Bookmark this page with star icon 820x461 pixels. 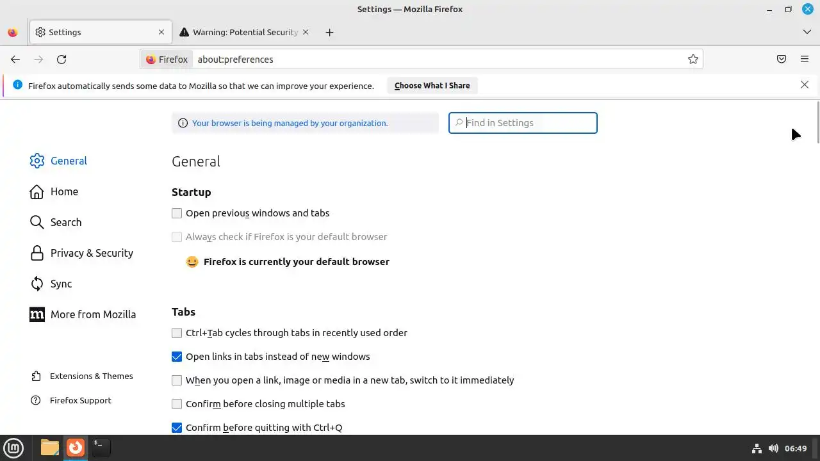point(693,60)
